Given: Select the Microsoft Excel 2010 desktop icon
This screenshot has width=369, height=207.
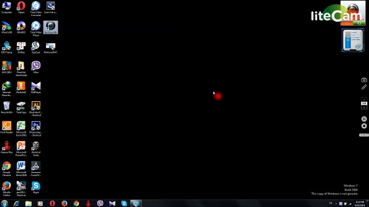Looking at the screenshot, I should 21,129.
